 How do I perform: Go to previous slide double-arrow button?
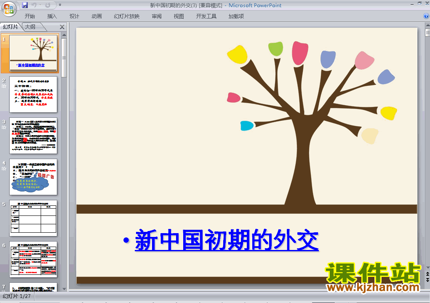[x=427, y=274]
